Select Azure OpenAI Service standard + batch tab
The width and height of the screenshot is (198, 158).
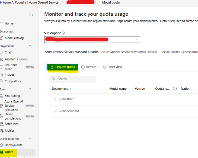point(71,52)
